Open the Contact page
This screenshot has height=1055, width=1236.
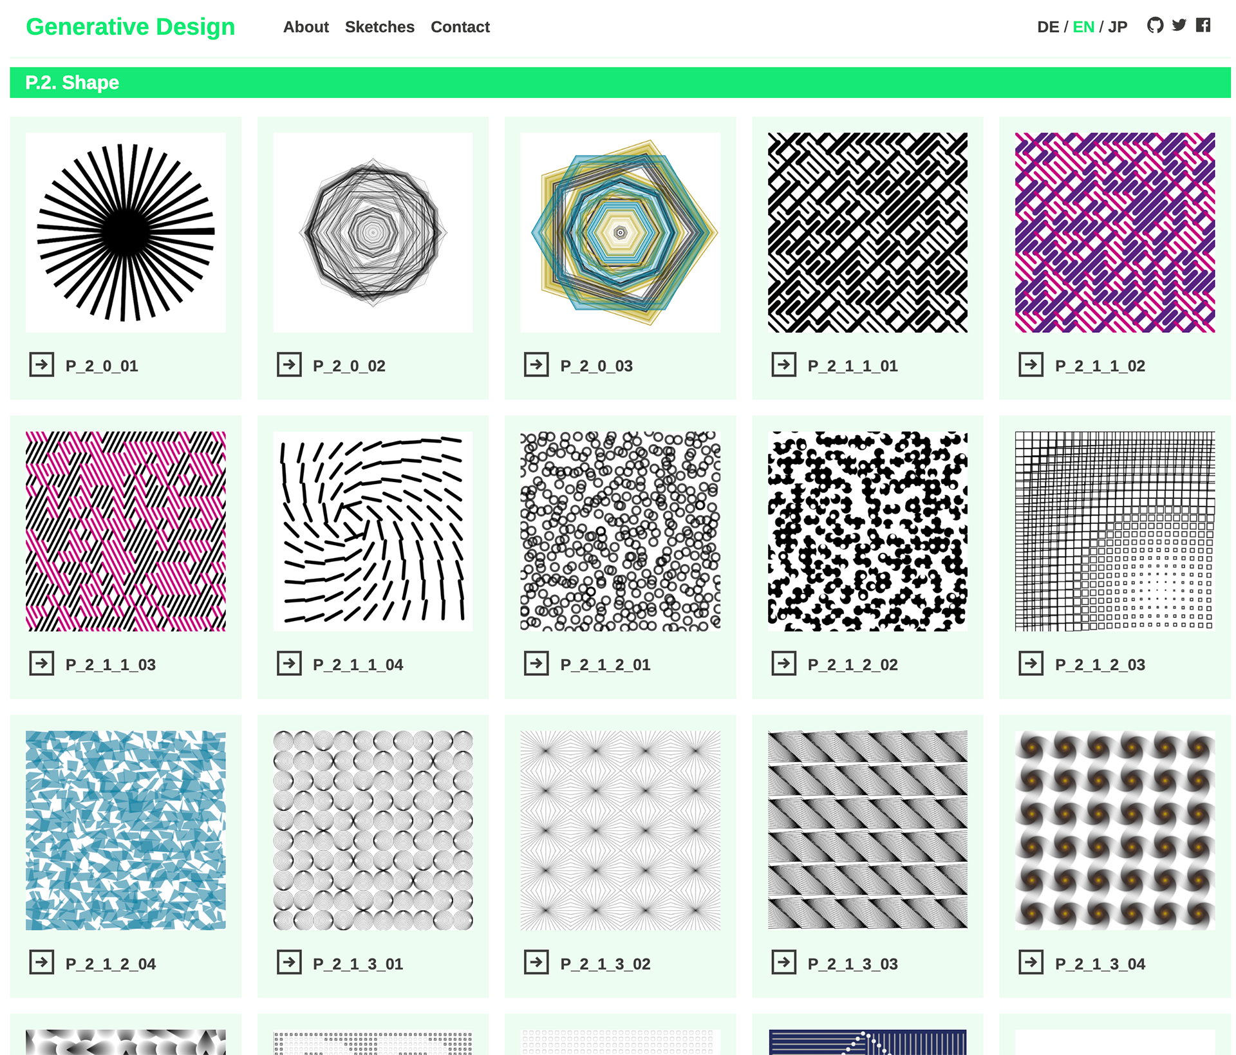[460, 27]
